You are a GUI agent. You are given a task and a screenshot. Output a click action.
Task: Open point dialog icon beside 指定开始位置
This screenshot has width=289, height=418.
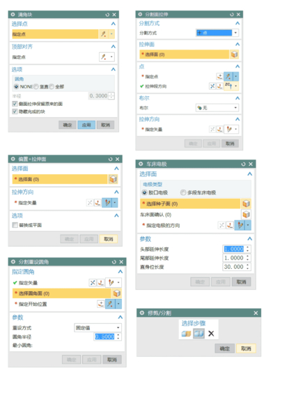[x=101, y=304]
